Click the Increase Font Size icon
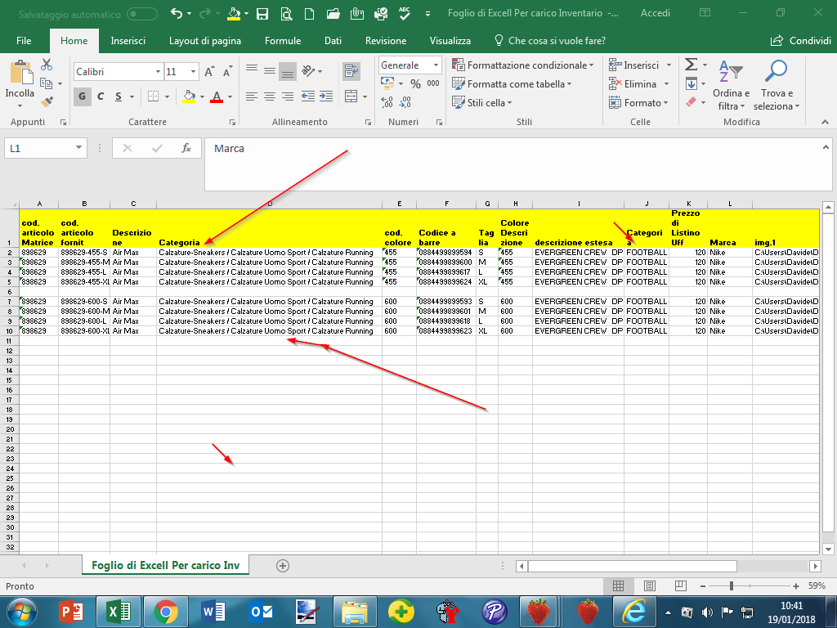The width and height of the screenshot is (837, 628). pyautogui.click(x=208, y=72)
